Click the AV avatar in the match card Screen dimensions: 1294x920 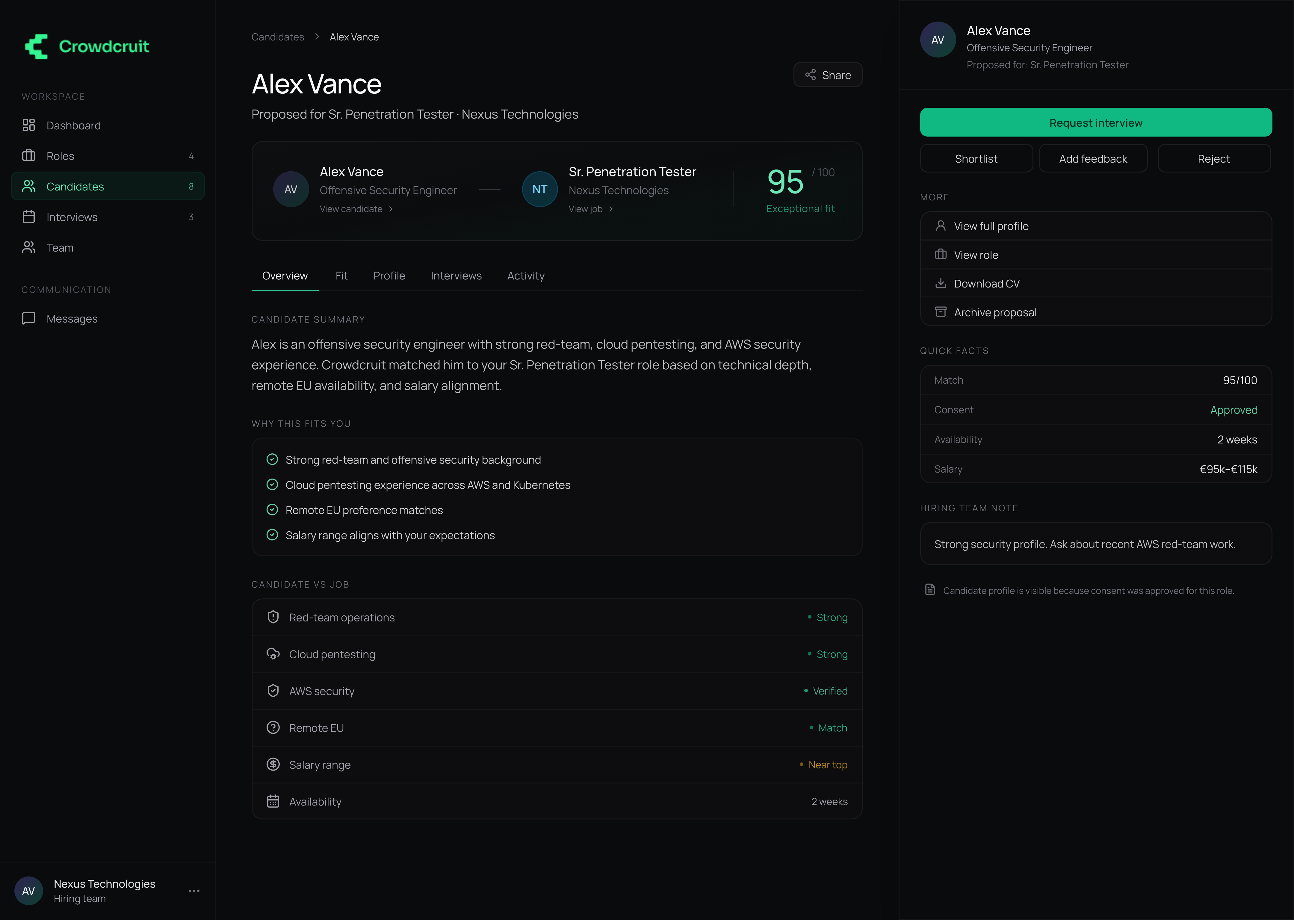tap(291, 189)
